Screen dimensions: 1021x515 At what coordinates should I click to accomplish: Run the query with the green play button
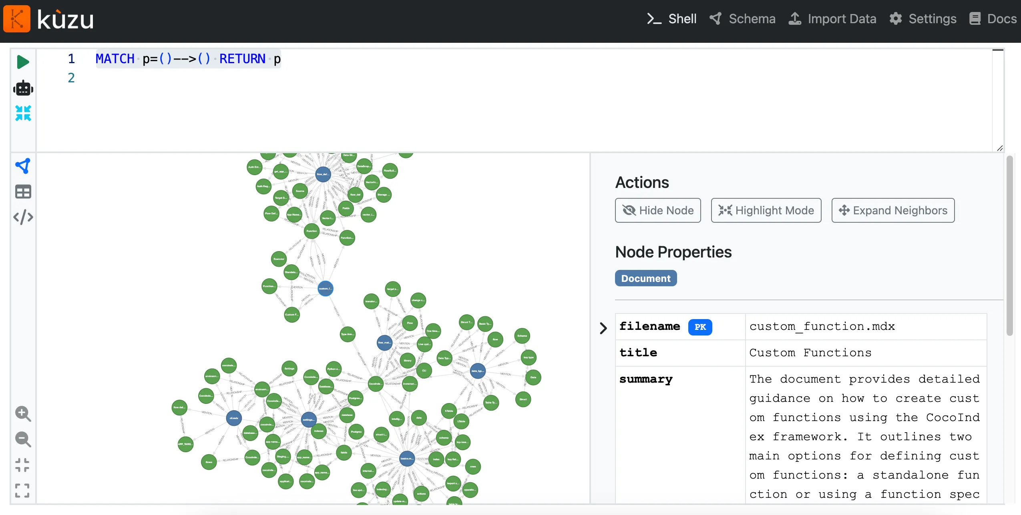[23, 62]
